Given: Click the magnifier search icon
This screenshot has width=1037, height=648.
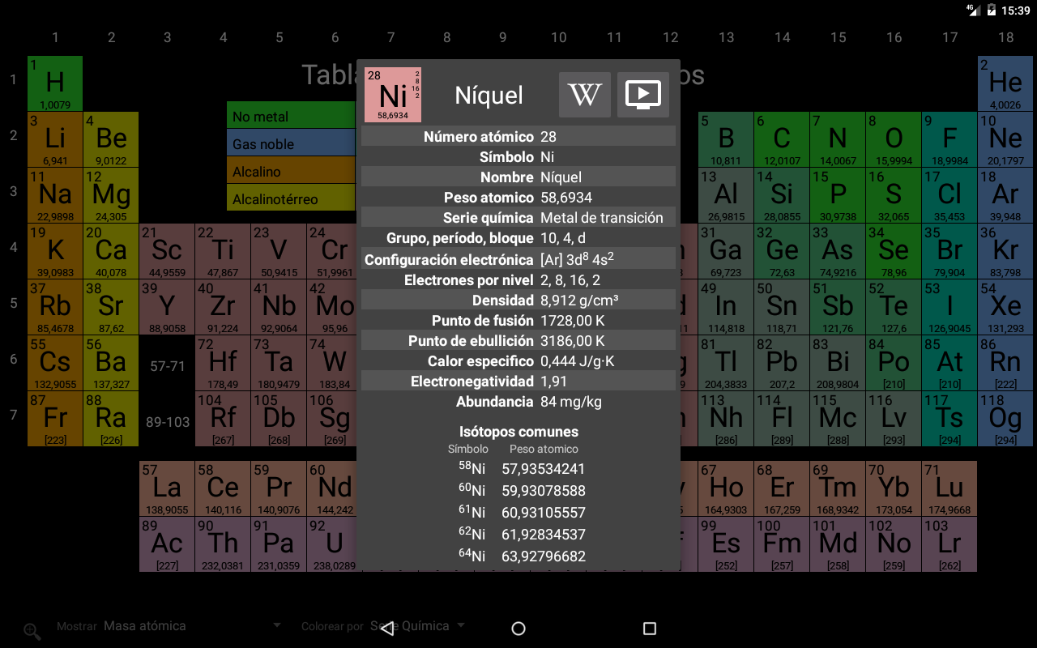Looking at the screenshot, I should click(32, 632).
